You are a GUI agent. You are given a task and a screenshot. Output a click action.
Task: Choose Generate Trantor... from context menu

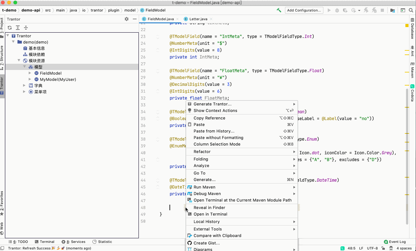click(242, 104)
